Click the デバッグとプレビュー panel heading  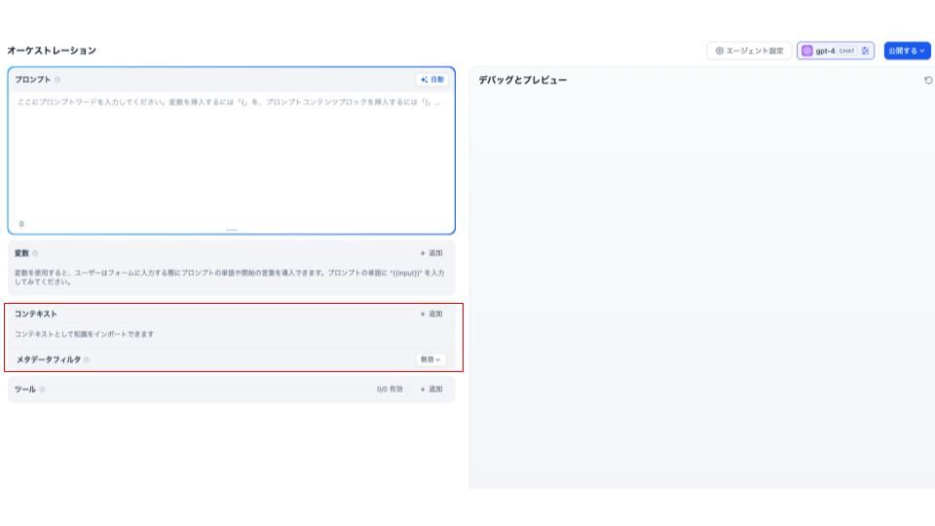522,80
